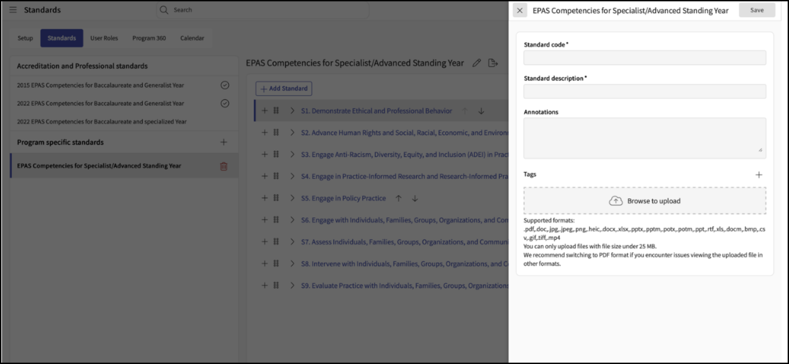Open S5. Engage in Policy Practice link
Viewport: 789px width, 364px height.
(343, 198)
